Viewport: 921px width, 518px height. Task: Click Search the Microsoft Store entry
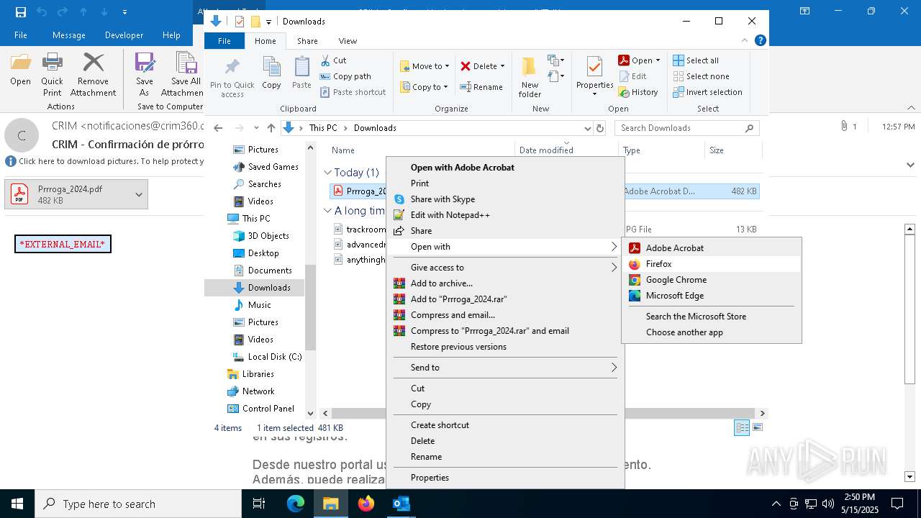[x=711, y=317]
